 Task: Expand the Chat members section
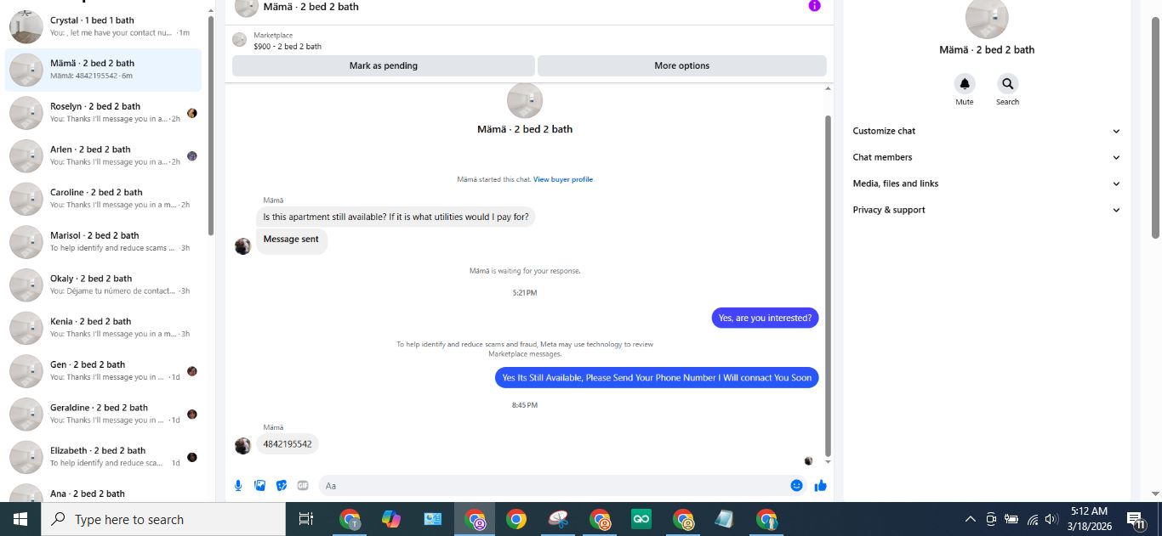click(x=987, y=157)
